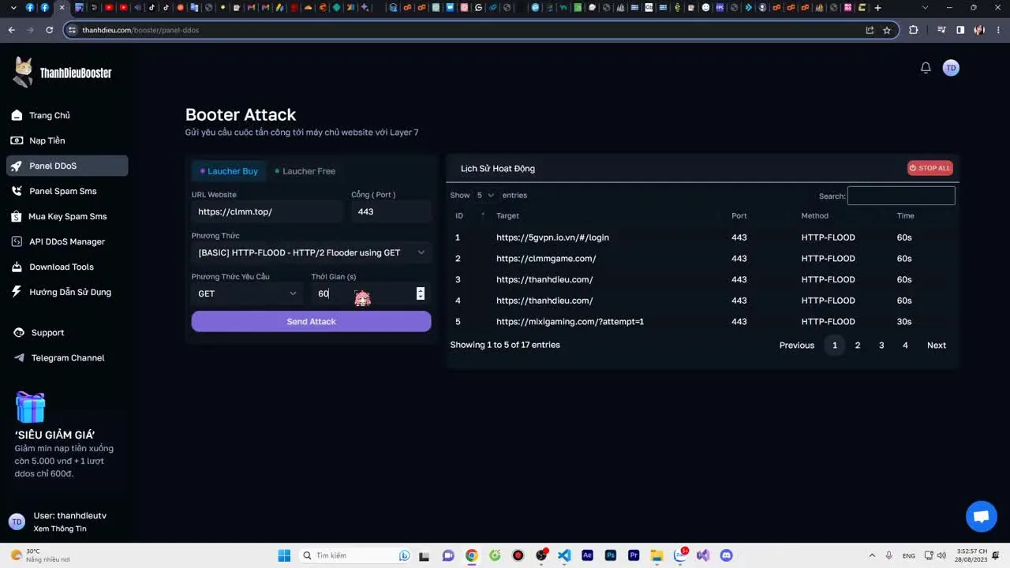Select the Laucher Buy tab
This screenshot has height=568, width=1010.
[229, 171]
